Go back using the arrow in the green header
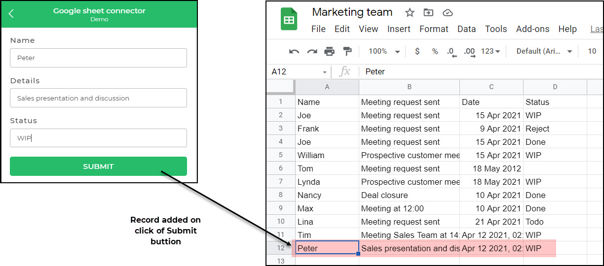The height and width of the screenshot is (266, 604). click(11, 14)
